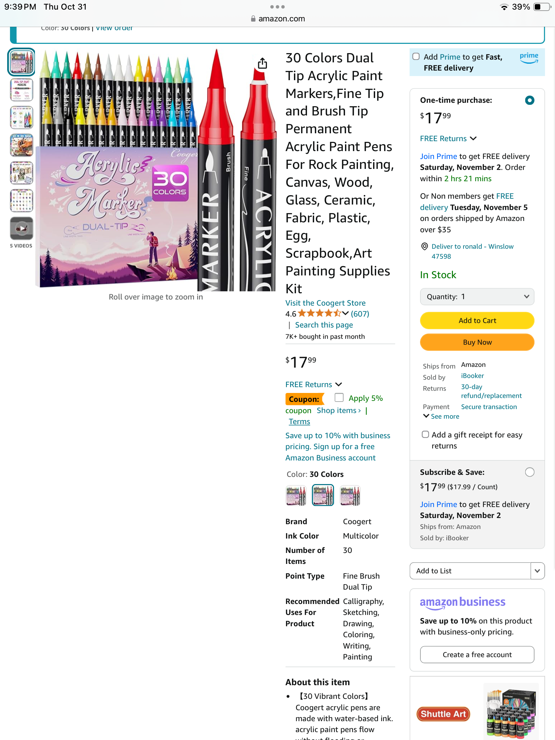Open the product videos thumbnail
This screenshot has width=555, height=740.
(22, 228)
